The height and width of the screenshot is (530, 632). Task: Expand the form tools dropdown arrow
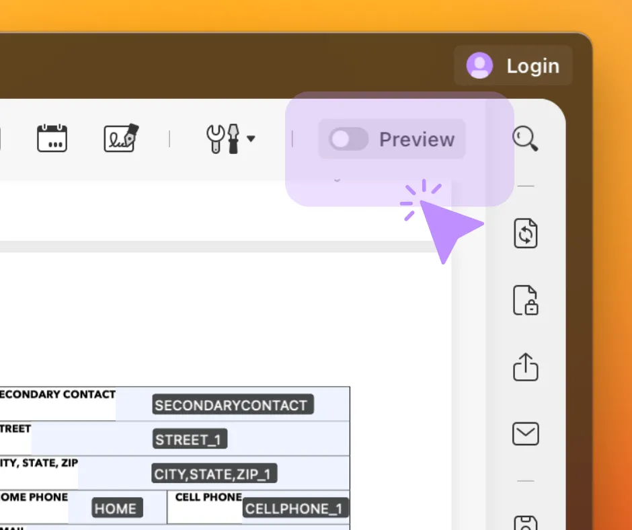tap(251, 139)
